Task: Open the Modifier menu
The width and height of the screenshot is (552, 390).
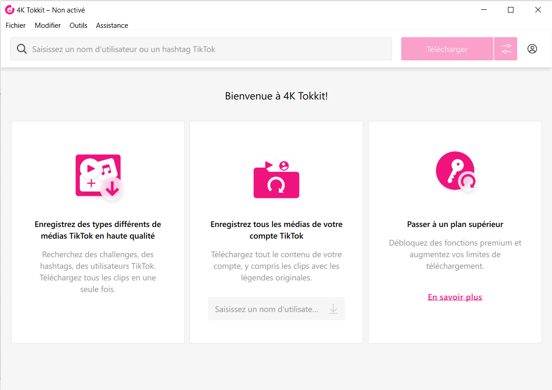Action: (48, 26)
